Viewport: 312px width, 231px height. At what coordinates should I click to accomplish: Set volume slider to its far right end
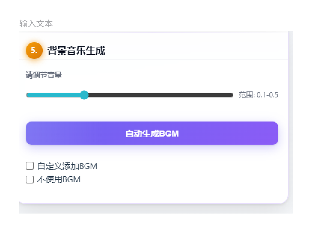point(232,95)
